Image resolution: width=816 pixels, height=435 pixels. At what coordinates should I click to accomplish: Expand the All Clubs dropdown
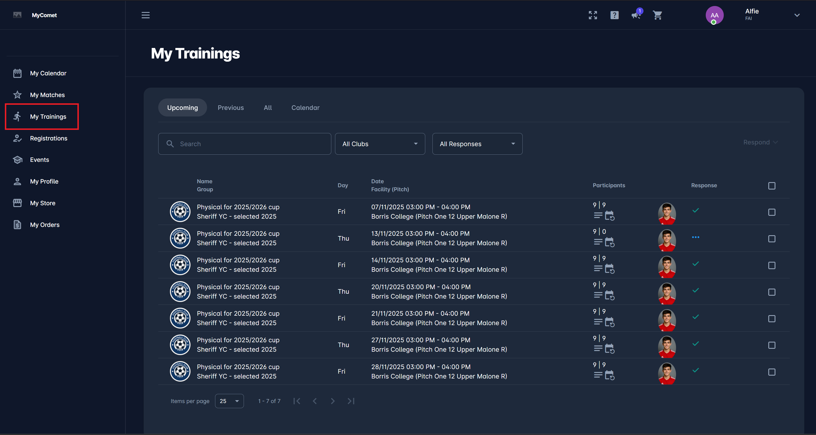point(380,144)
